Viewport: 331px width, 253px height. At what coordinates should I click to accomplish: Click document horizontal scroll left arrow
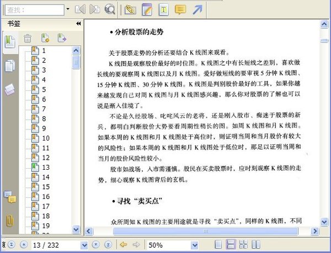point(89,231)
